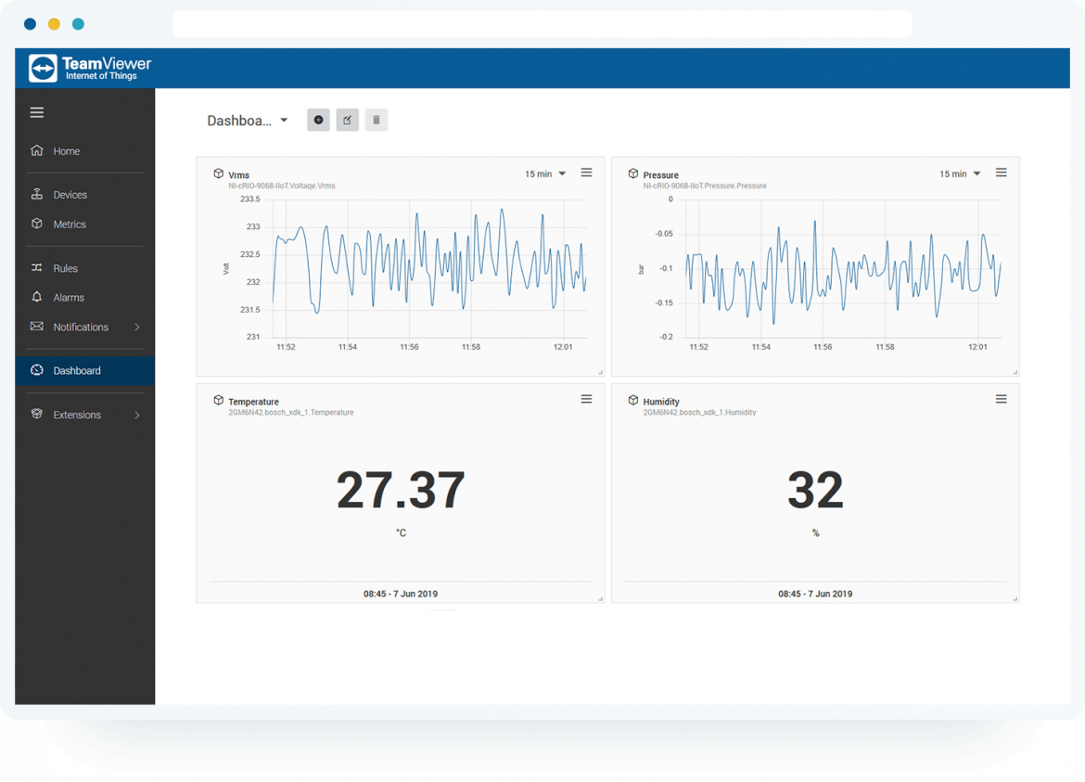Open the Rules section

point(65,268)
